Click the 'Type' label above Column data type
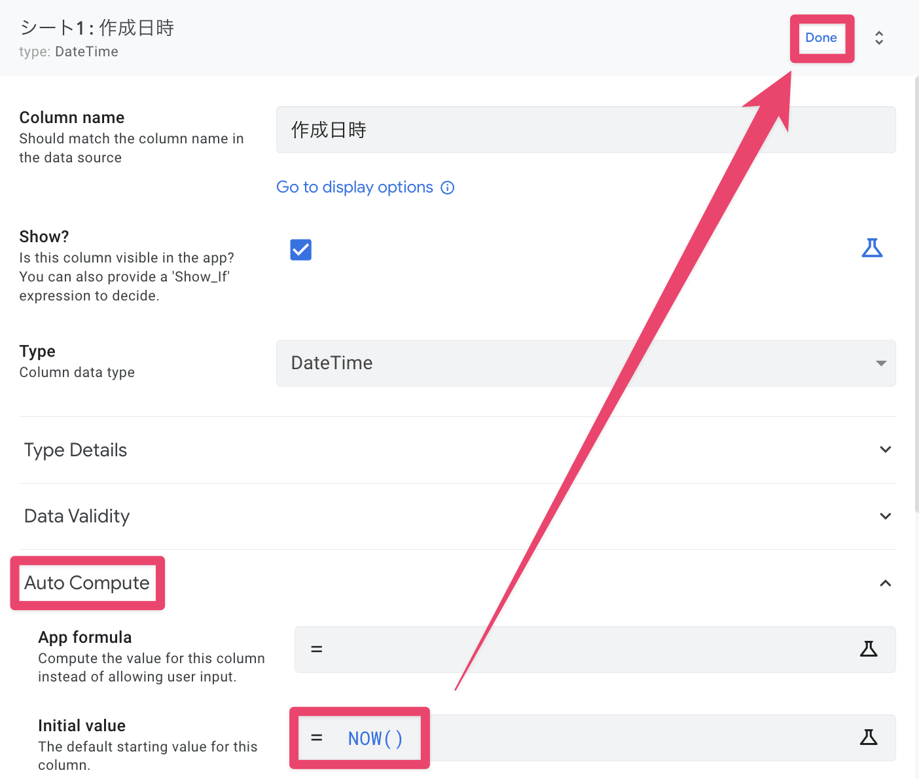This screenshot has height=779, width=919. 37,352
